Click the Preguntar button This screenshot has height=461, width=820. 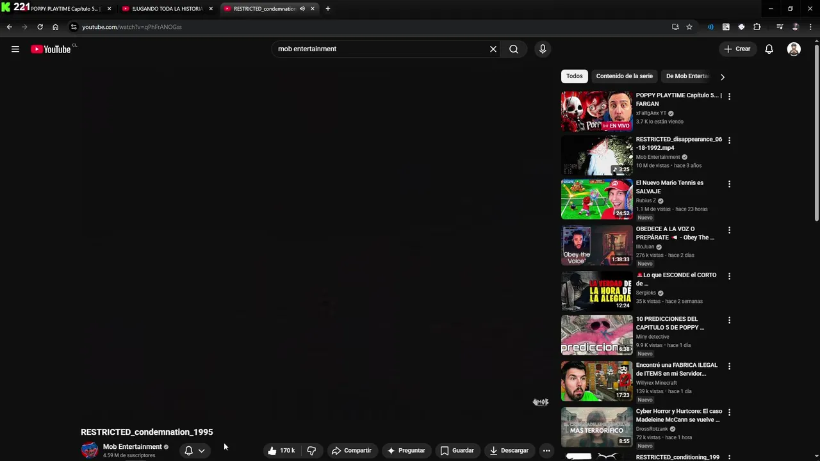tap(406, 451)
